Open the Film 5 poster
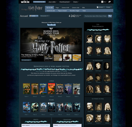 (60, 107)
